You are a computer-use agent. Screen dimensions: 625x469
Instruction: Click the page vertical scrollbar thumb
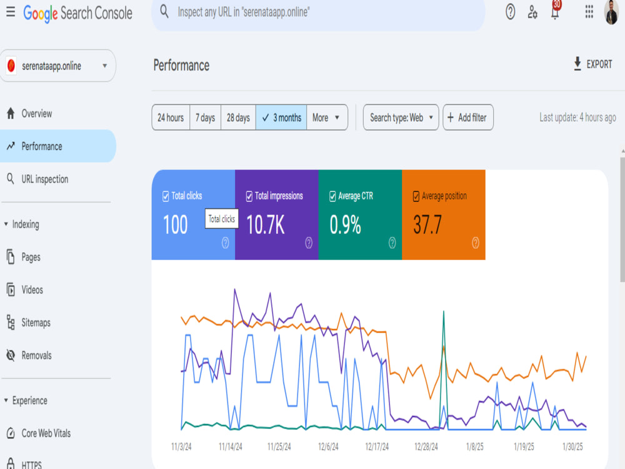pyautogui.click(x=622, y=219)
